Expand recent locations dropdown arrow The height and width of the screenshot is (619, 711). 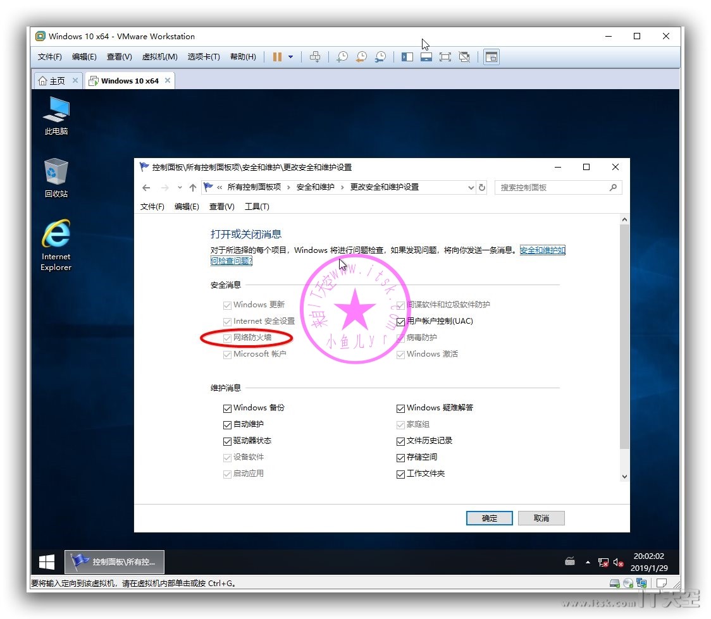coord(180,188)
